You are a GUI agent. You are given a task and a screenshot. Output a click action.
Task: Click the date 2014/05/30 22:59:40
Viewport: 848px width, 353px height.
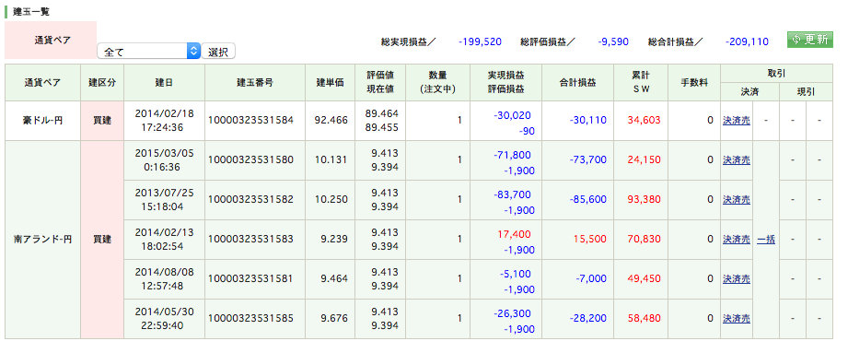(x=164, y=318)
